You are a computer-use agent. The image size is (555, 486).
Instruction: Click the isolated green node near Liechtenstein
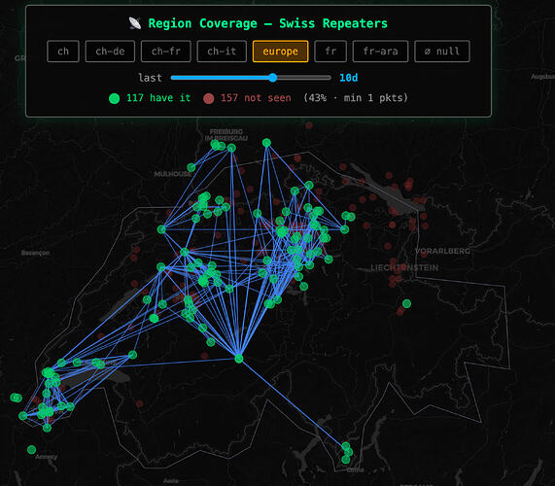coord(406,303)
